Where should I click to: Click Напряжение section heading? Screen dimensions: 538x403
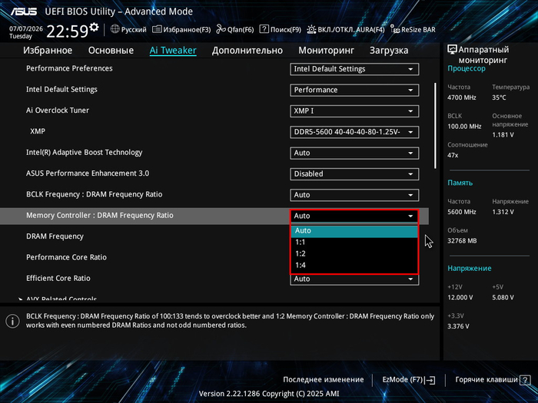pyautogui.click(x=470, y=269)
